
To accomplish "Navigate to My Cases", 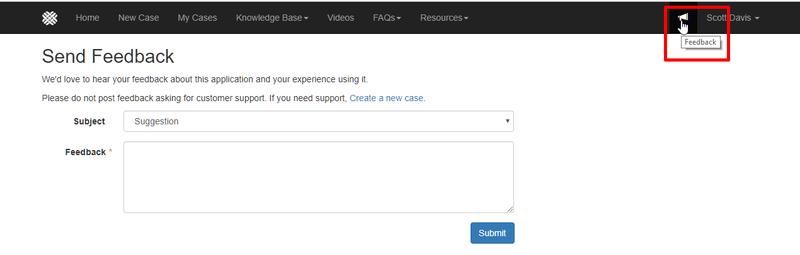I will [197, 18].
